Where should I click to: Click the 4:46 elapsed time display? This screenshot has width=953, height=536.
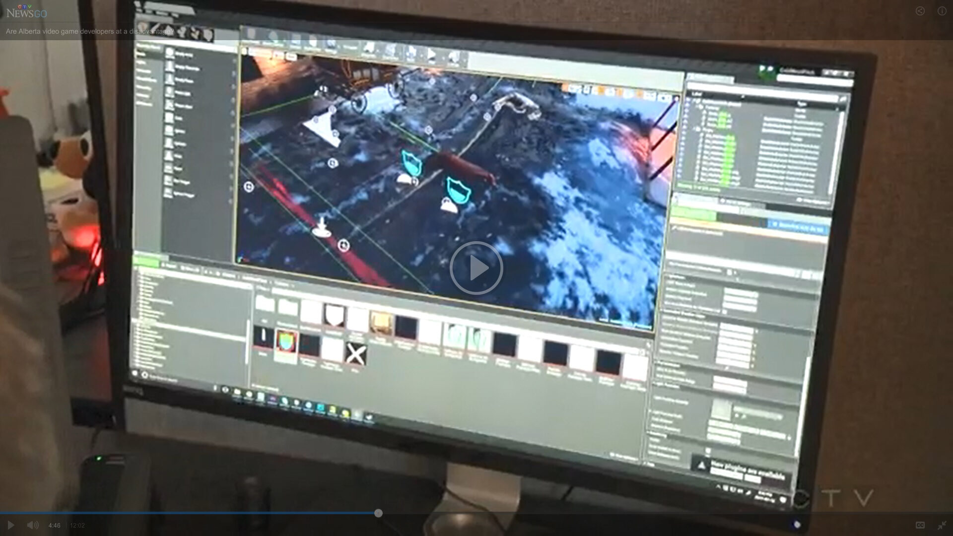55,526
